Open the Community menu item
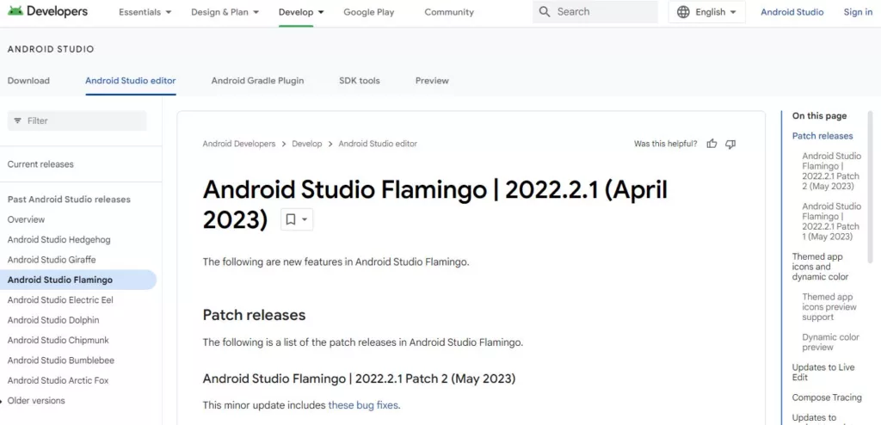 (x=449, y=12)
